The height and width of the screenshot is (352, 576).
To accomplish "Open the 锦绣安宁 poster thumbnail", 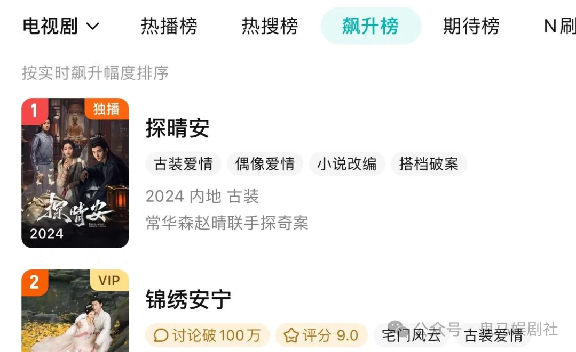I will 75,310.
